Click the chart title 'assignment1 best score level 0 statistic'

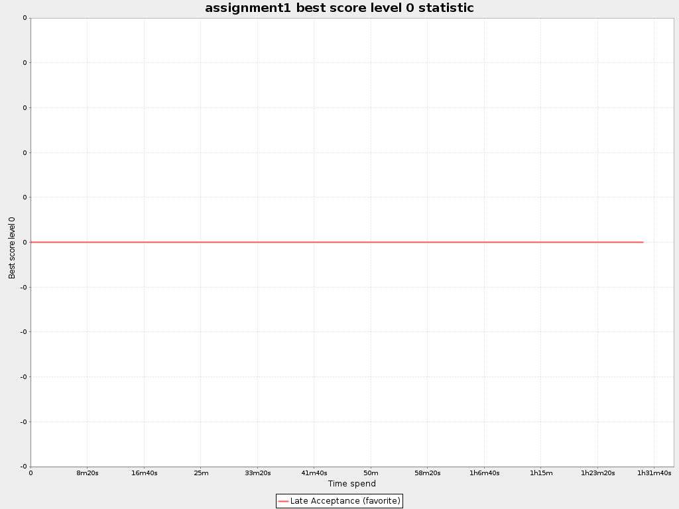point(339,8)
